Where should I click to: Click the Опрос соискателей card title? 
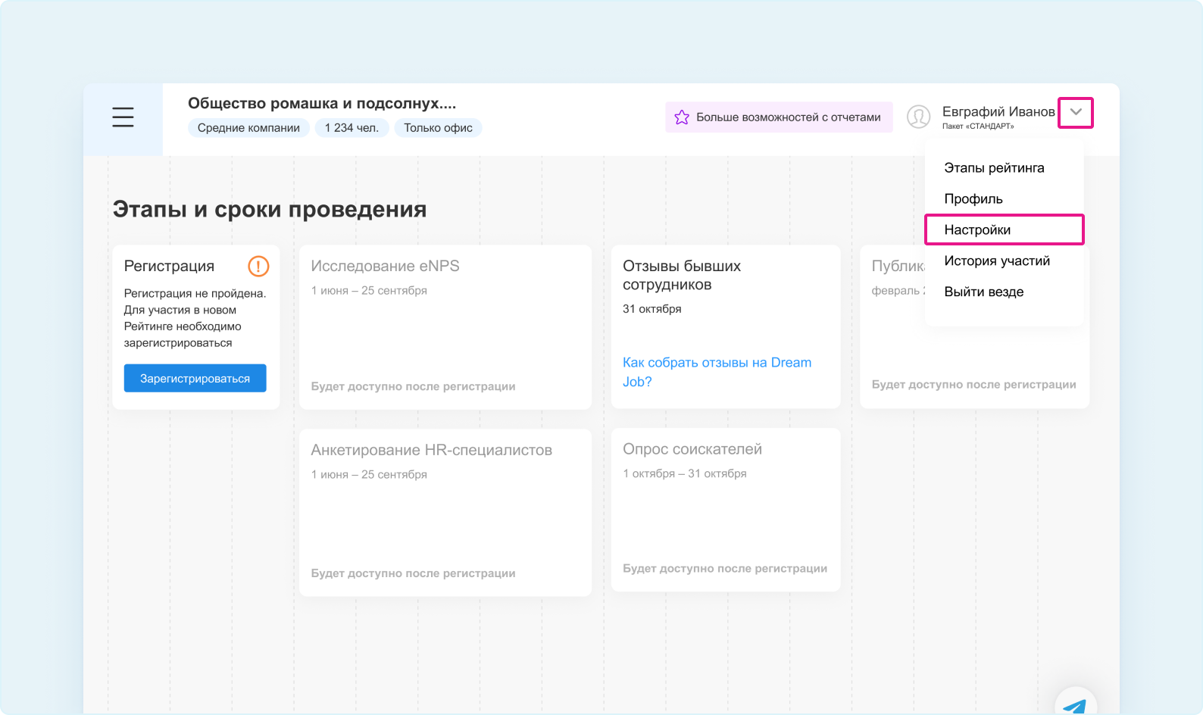(692, 449)
